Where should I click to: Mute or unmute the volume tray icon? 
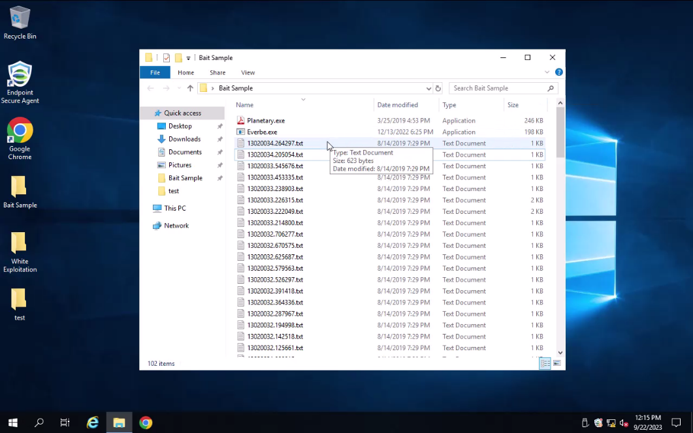tap(623, 423)
